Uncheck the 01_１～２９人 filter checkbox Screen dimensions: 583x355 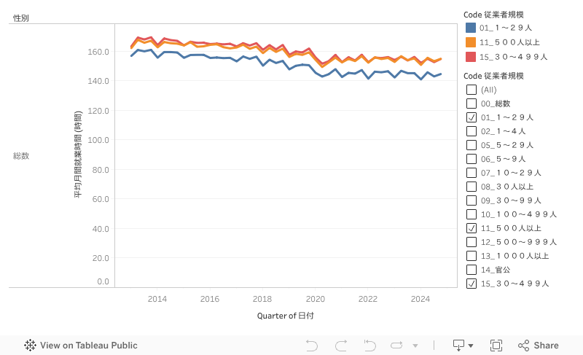(x=472, y=117)
